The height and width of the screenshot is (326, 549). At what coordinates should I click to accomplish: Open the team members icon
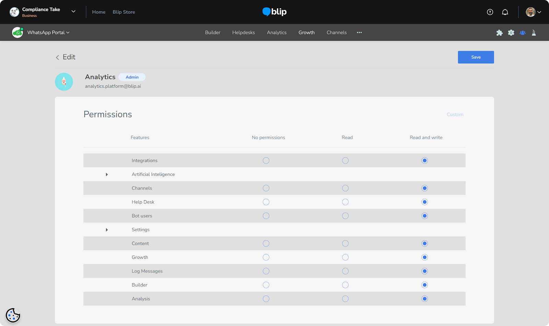pyautogui.click(x=523, y=33)
